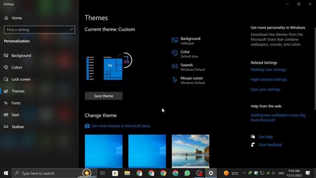
Task: Click the Color palette icon
Action: (x=175, y=53)
